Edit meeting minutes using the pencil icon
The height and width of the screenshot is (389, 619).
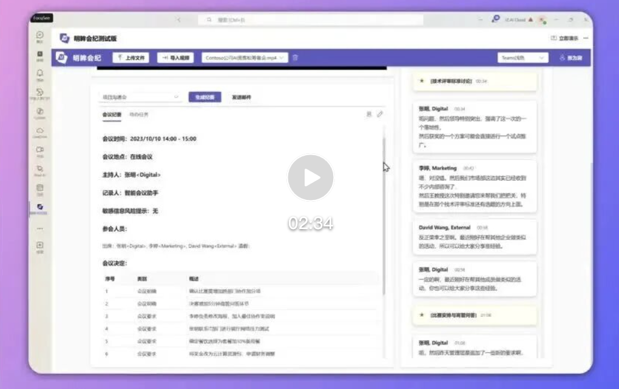point(380,115)
